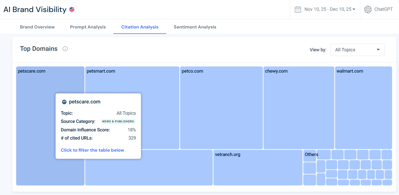Select the petco.com treemap tile

pos(221,108)
